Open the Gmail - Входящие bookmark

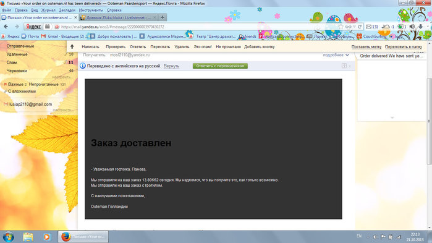63,36
